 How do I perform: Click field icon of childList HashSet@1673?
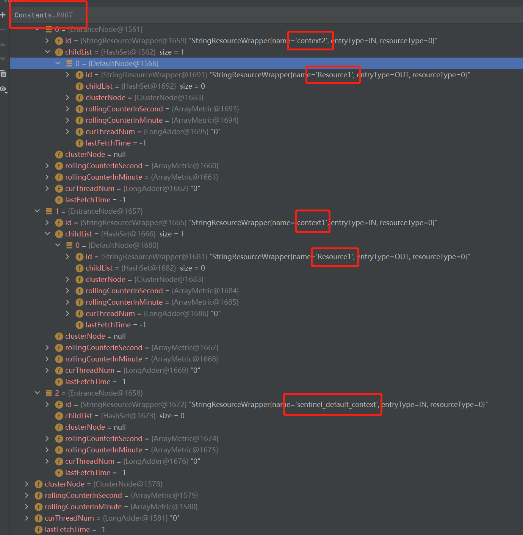point(59,416)
